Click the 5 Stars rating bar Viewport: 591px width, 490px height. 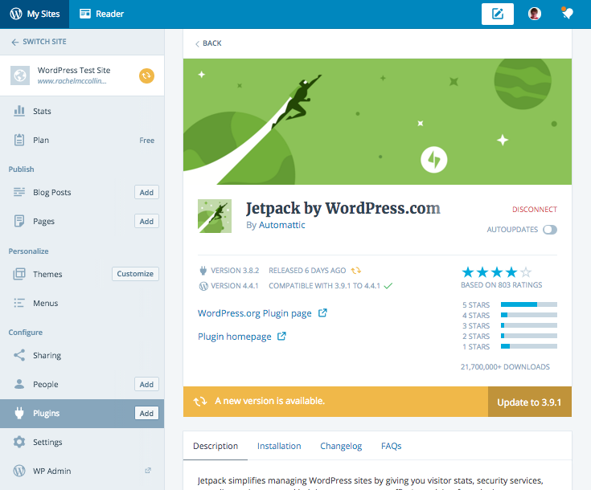click(529, 304)
